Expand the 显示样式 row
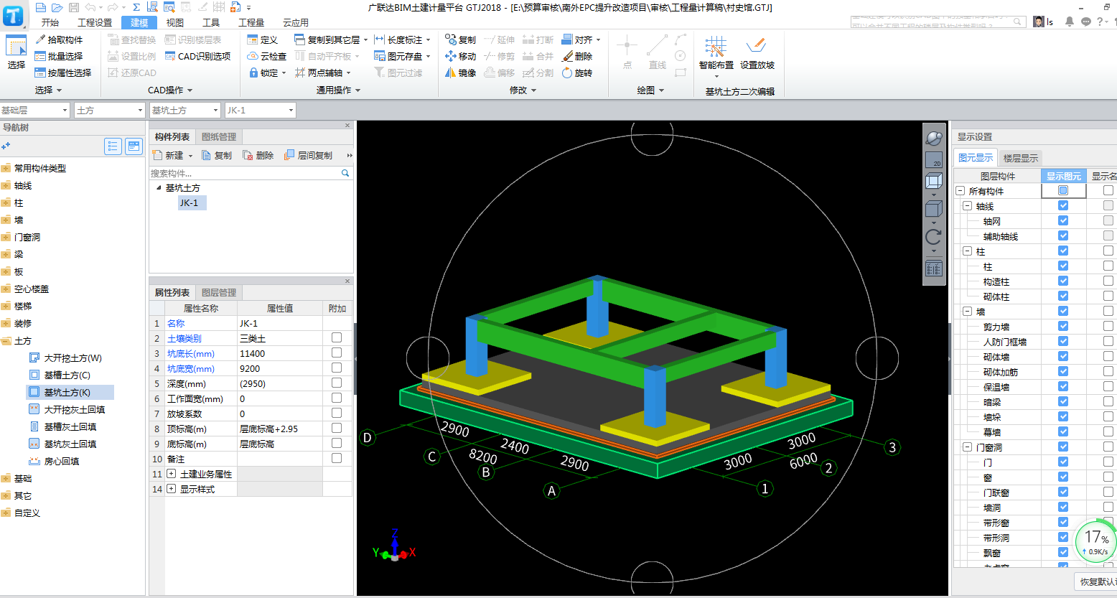This screenshot has height=598, width=1117. pos(172,489)
